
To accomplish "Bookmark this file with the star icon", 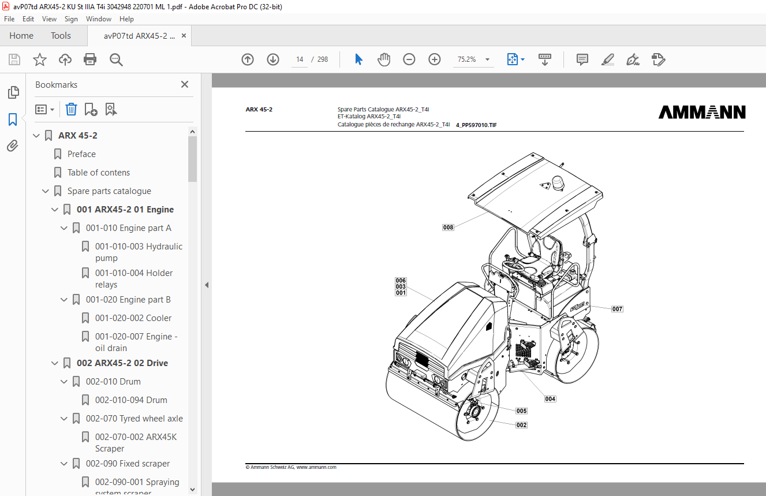I will click(x=40, y=59).
